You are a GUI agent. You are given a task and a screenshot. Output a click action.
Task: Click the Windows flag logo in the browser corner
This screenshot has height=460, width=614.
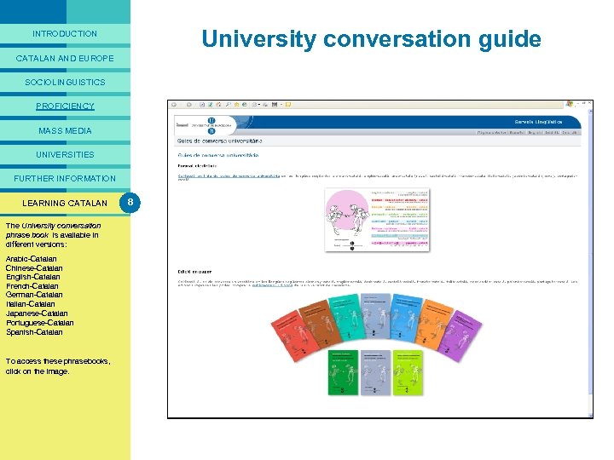(x=570, y=104)
